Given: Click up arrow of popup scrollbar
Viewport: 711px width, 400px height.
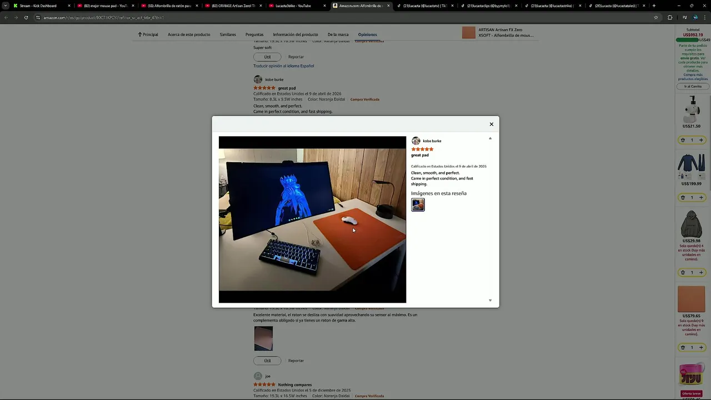Looking at the screenshot, I should coord(490,138).
